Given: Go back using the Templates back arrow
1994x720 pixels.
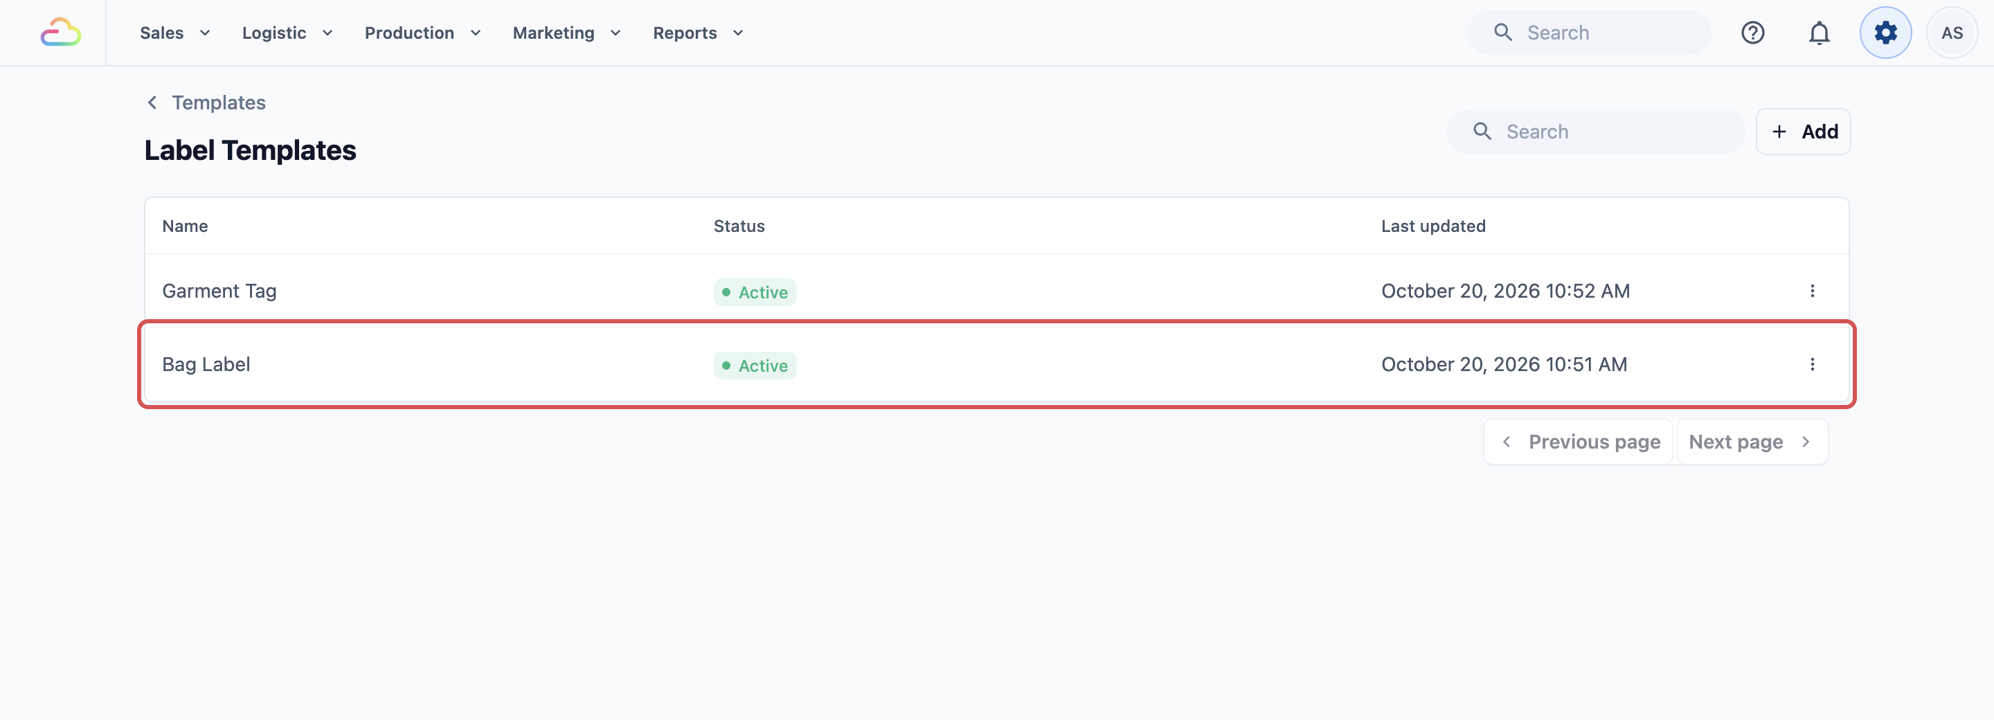Looking at the screenshot, I should click(x=152, y=102).
